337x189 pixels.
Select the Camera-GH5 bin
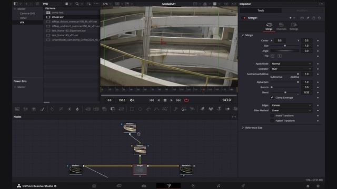[x=27, y=13]
